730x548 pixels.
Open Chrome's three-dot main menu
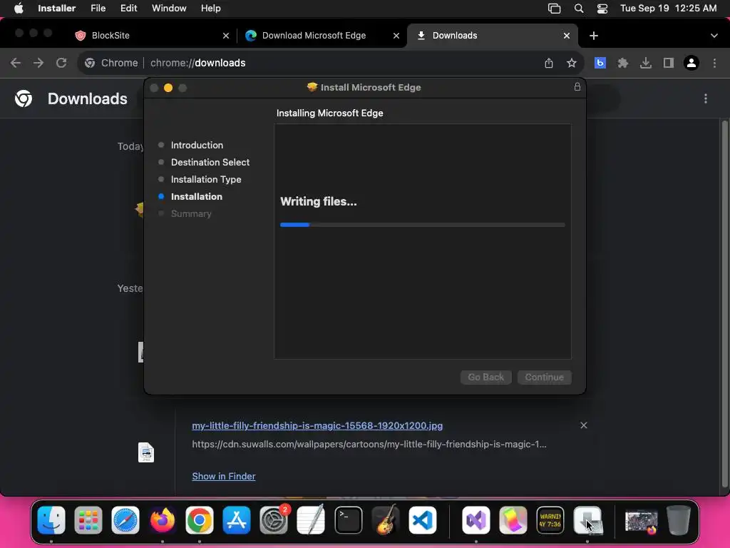714,63
